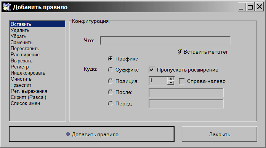The width and height of the screenshot is (266, 148).
Task: Select the Переставить rule in list
Action: pos(37,49)
